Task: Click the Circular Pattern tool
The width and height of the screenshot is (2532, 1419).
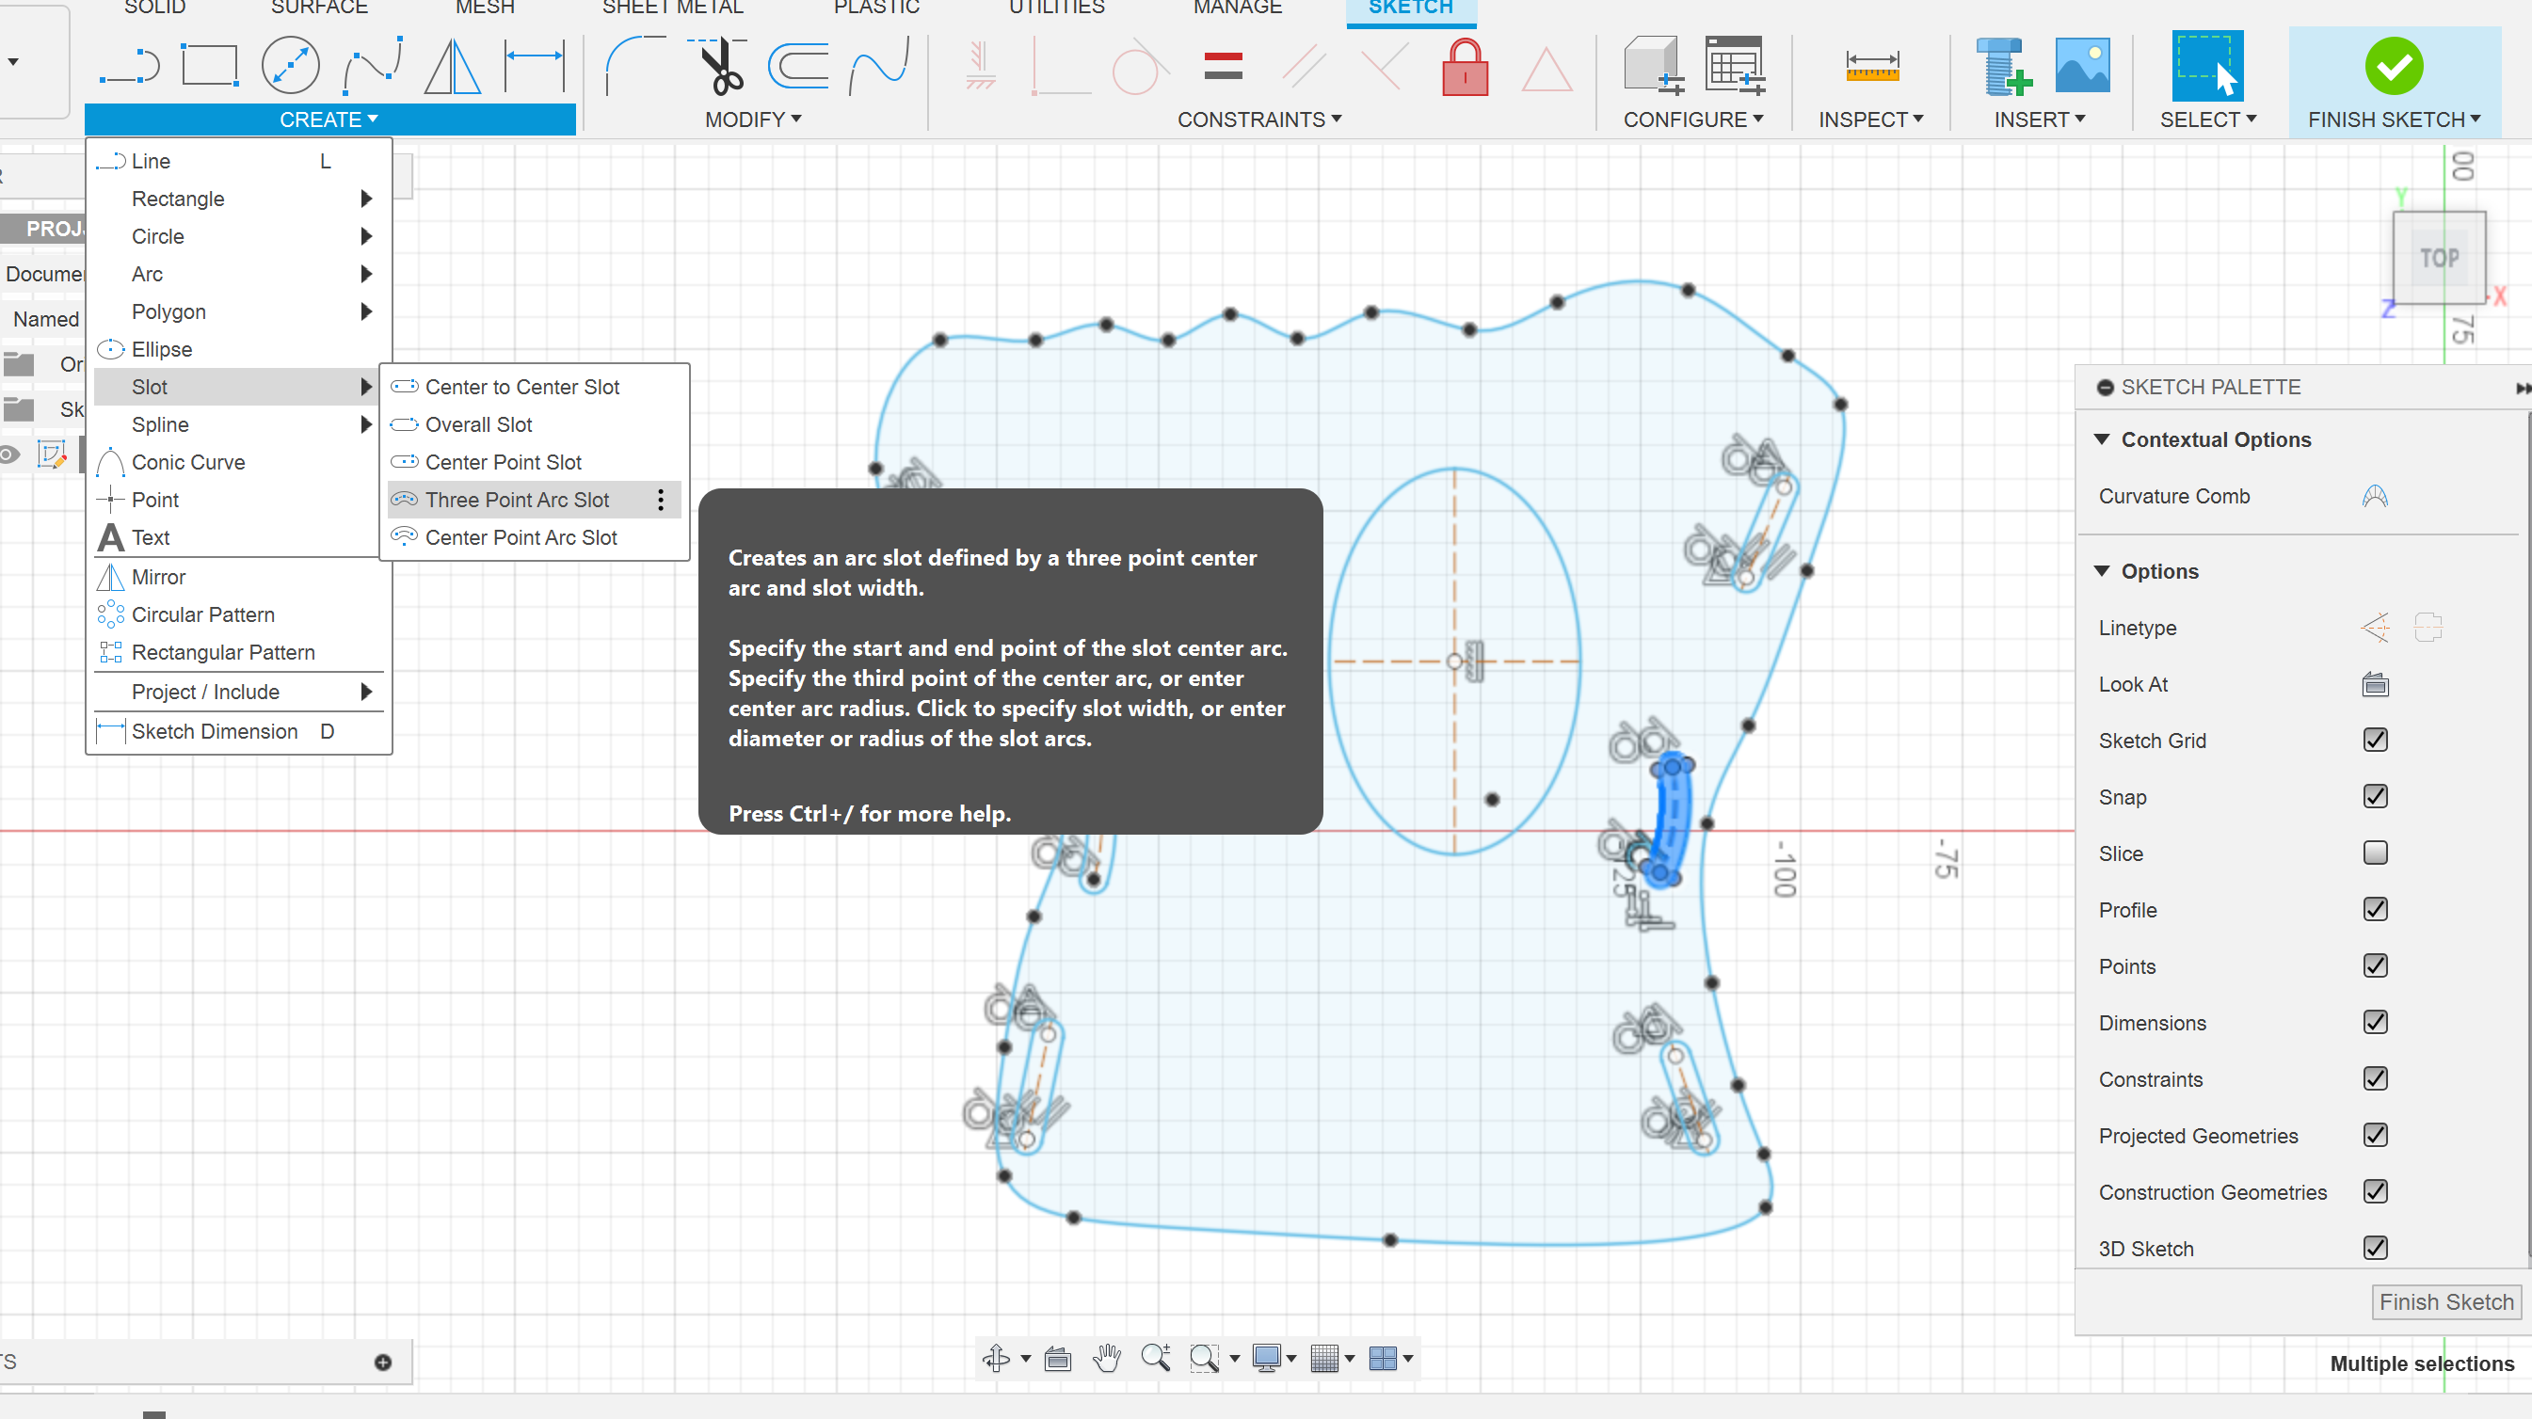Action: [x=201, y=614]
